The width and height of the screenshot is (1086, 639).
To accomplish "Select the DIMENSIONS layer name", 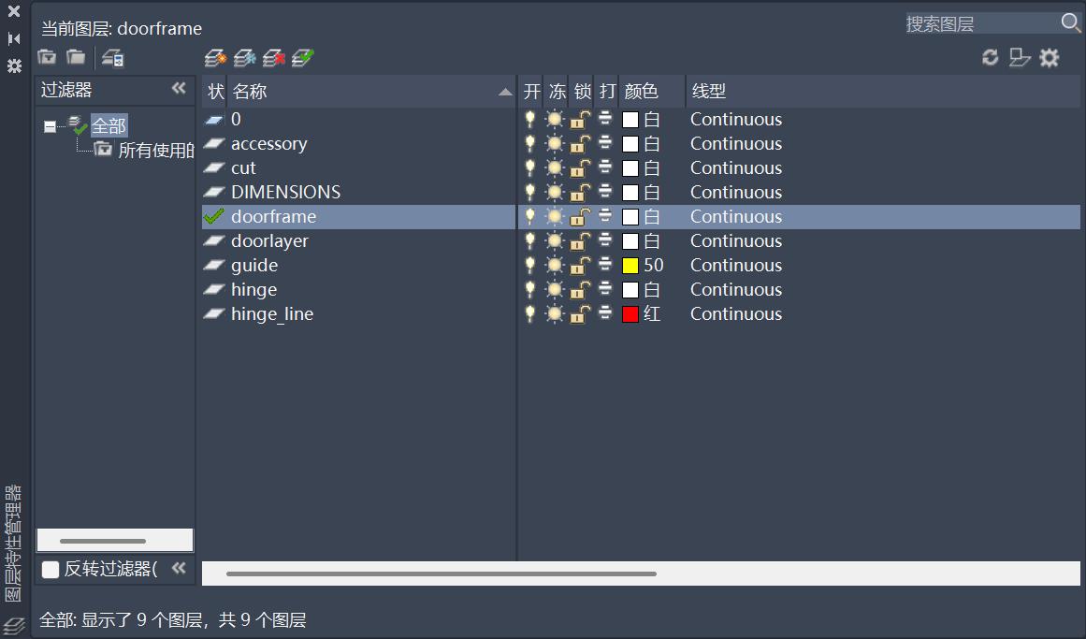I will pyautogui.click(x=285, y=192).
